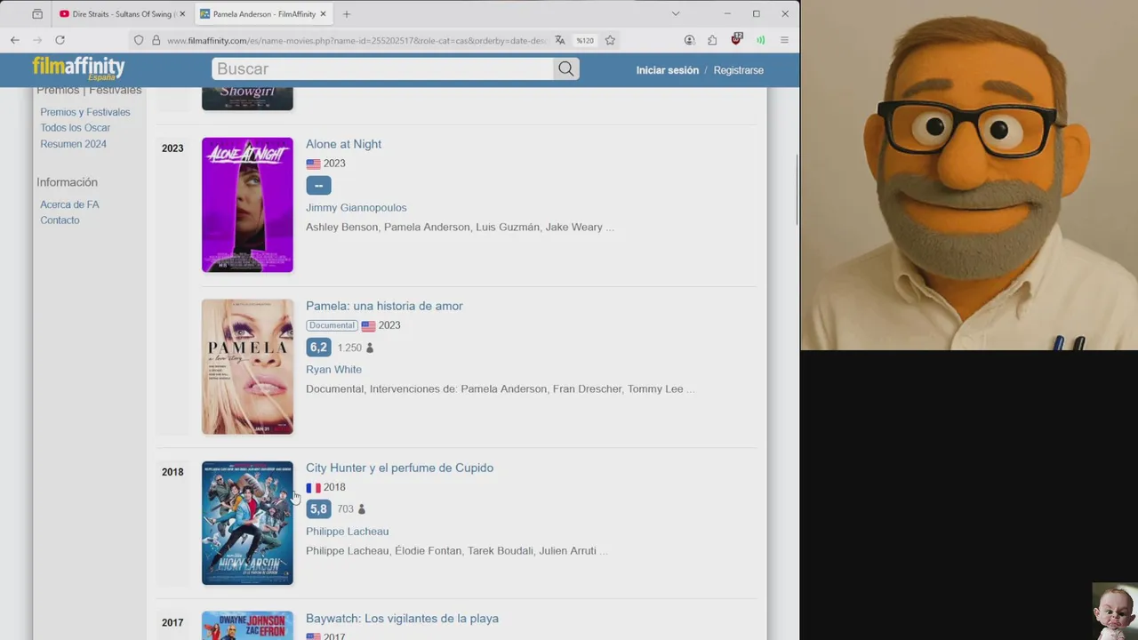Screen dimensions: 1138x640
Task: Click the Buscar search field
Action: pos(382,69)
